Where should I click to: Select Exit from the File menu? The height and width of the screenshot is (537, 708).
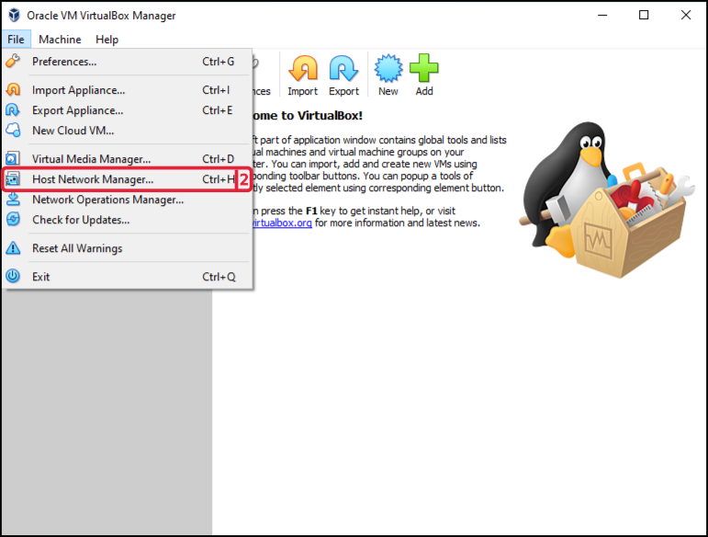click(127, 277)
